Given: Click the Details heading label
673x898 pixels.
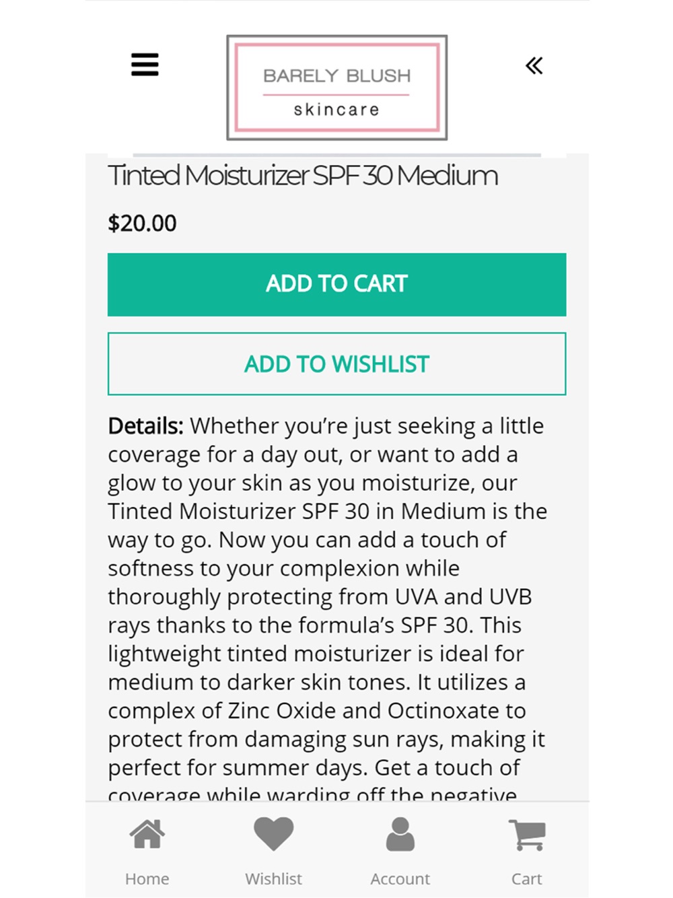Looking at the screenshot, I should 145,426.
